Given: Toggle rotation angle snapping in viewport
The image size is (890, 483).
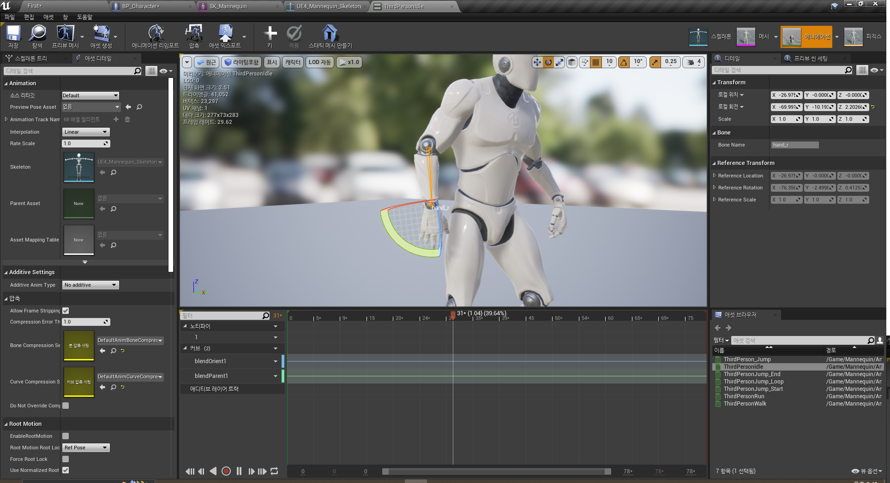Looking at the screenshot, I should 624,62.
